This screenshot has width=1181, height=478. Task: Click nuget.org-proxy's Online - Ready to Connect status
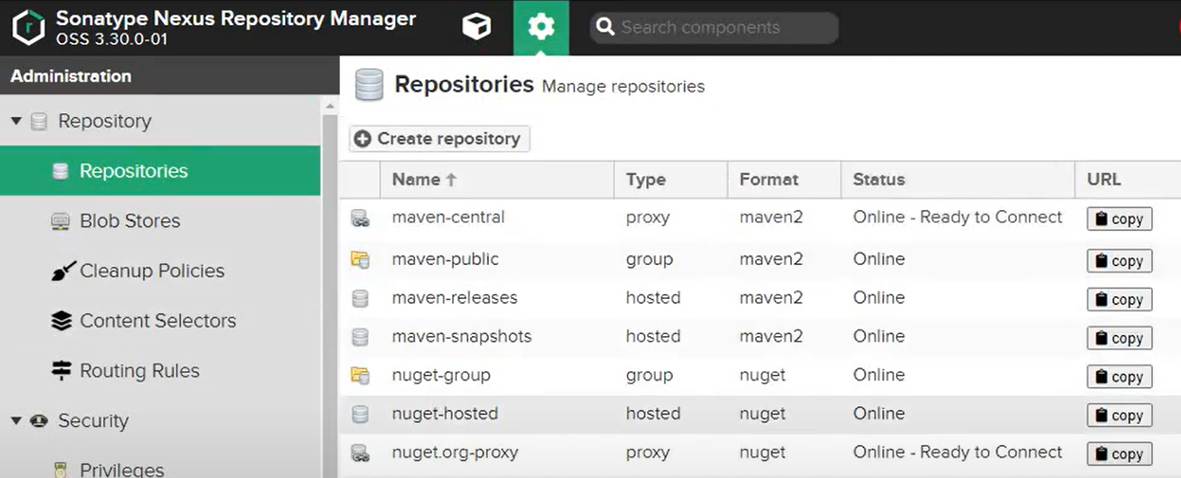(957, 452)
